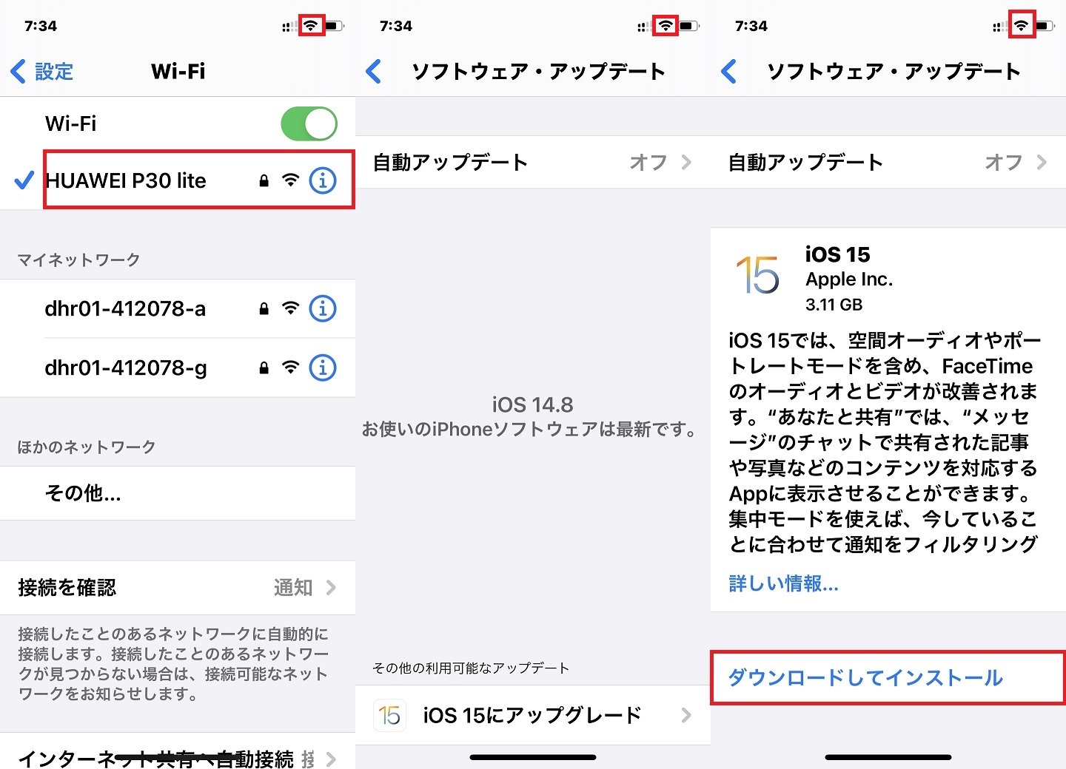This screenshot has height=769, width=1066.
Task: Toggle the Wi-Fi switch off
Action: [x=309, y=123]
